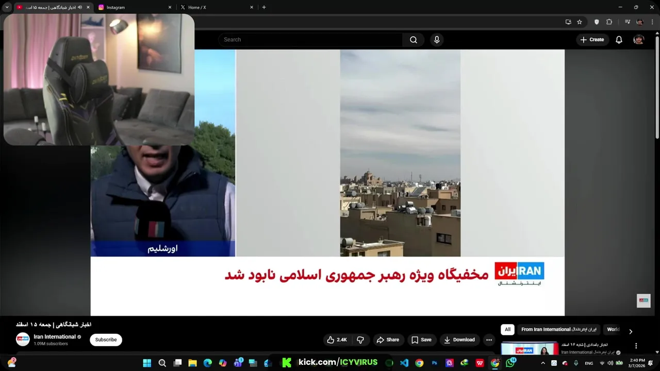
Task: Click the YouTube search input field
Action: pyautogui.click(x=310, y=40)
